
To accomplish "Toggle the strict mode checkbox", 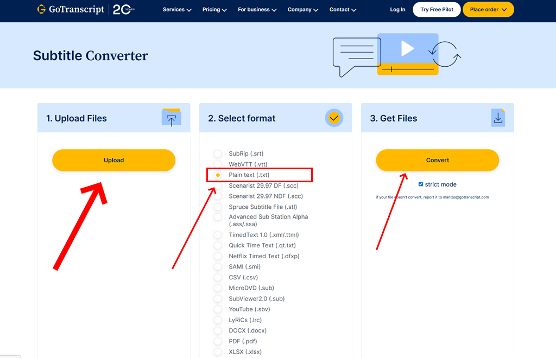I will click(x=421, y=184).
